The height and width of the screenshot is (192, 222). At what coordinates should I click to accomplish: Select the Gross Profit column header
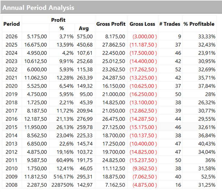pos(111,24)
